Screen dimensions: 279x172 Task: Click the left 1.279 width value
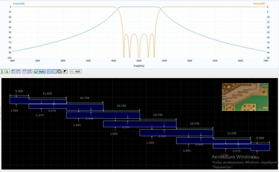(x=40, y=115)
